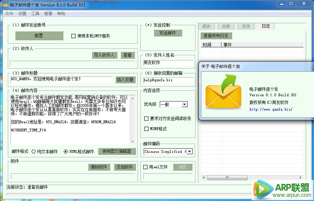Click the 发件人姓名 input field
The image size is (314, 201).
click(x=168, y=63)
